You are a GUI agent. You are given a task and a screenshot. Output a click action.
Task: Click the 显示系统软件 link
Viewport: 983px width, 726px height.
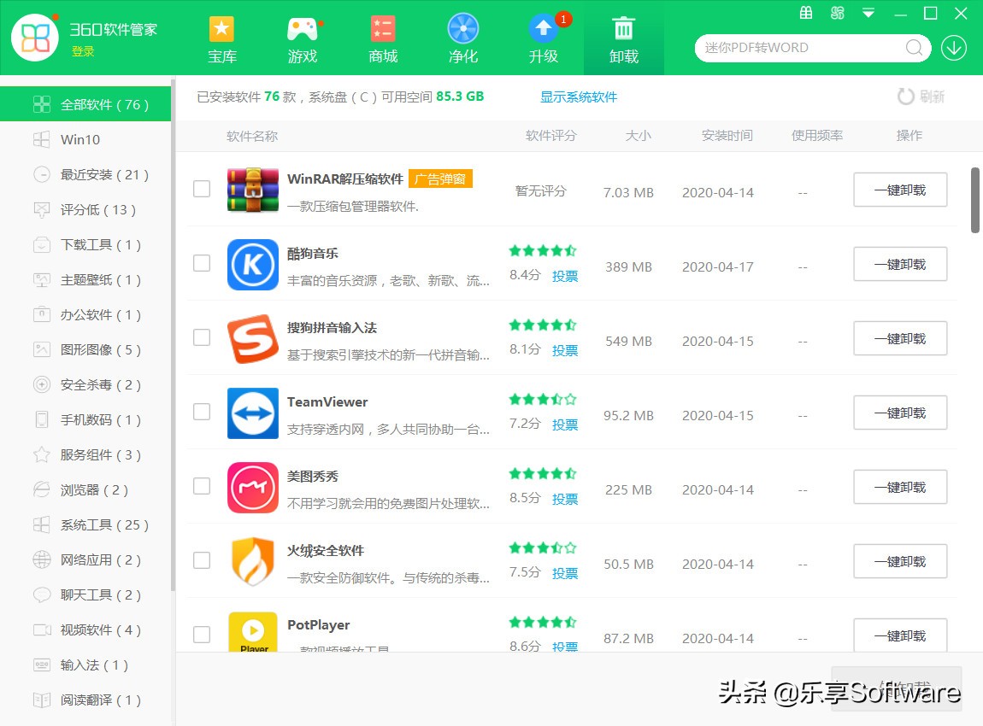click(x=579, y=97)
